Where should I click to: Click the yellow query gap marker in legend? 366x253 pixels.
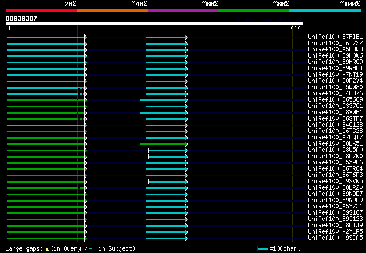pyautogui.click(x=47, y=249)
